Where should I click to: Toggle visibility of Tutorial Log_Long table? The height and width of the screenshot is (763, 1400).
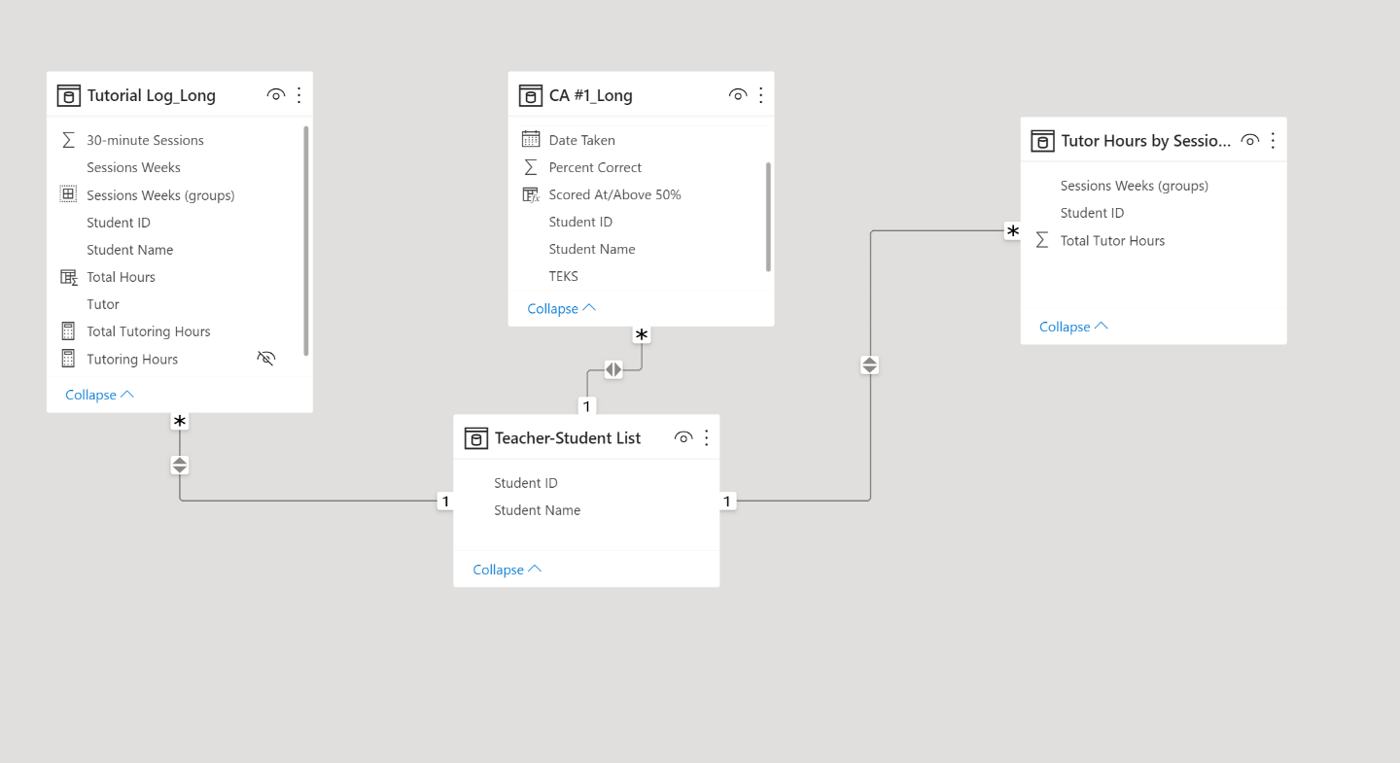click(x=276, y=95)
